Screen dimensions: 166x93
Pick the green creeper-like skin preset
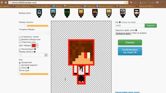point(67,13)
